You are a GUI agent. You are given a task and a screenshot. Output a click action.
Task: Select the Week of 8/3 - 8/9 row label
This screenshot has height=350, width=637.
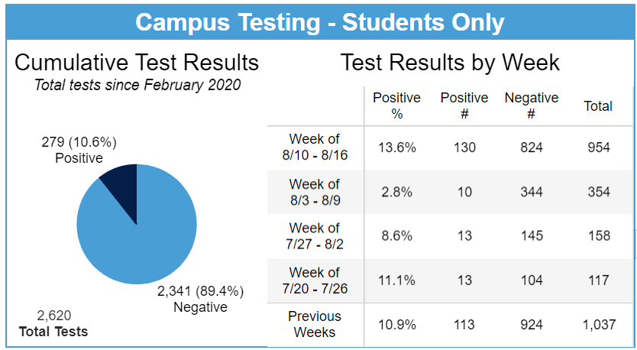(x=315, y=191)
